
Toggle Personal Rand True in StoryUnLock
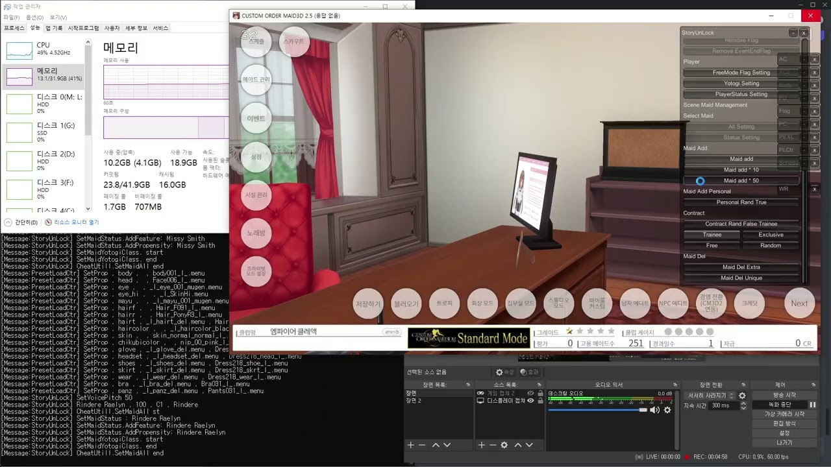click(741, 202)
